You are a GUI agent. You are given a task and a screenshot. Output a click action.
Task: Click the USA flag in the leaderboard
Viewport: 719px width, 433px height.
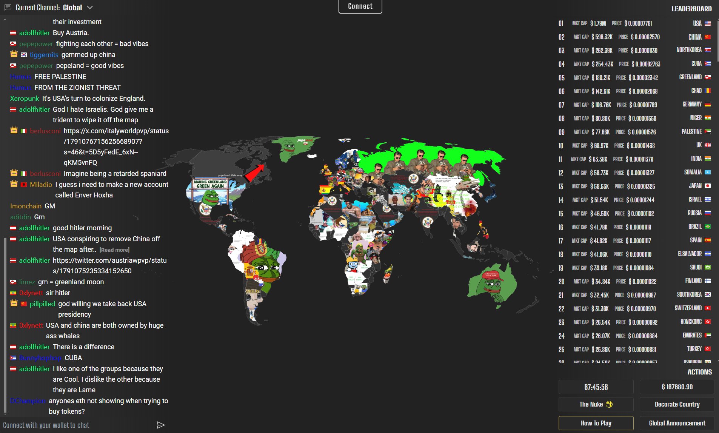pyautogui.click(x=708, y=23)
